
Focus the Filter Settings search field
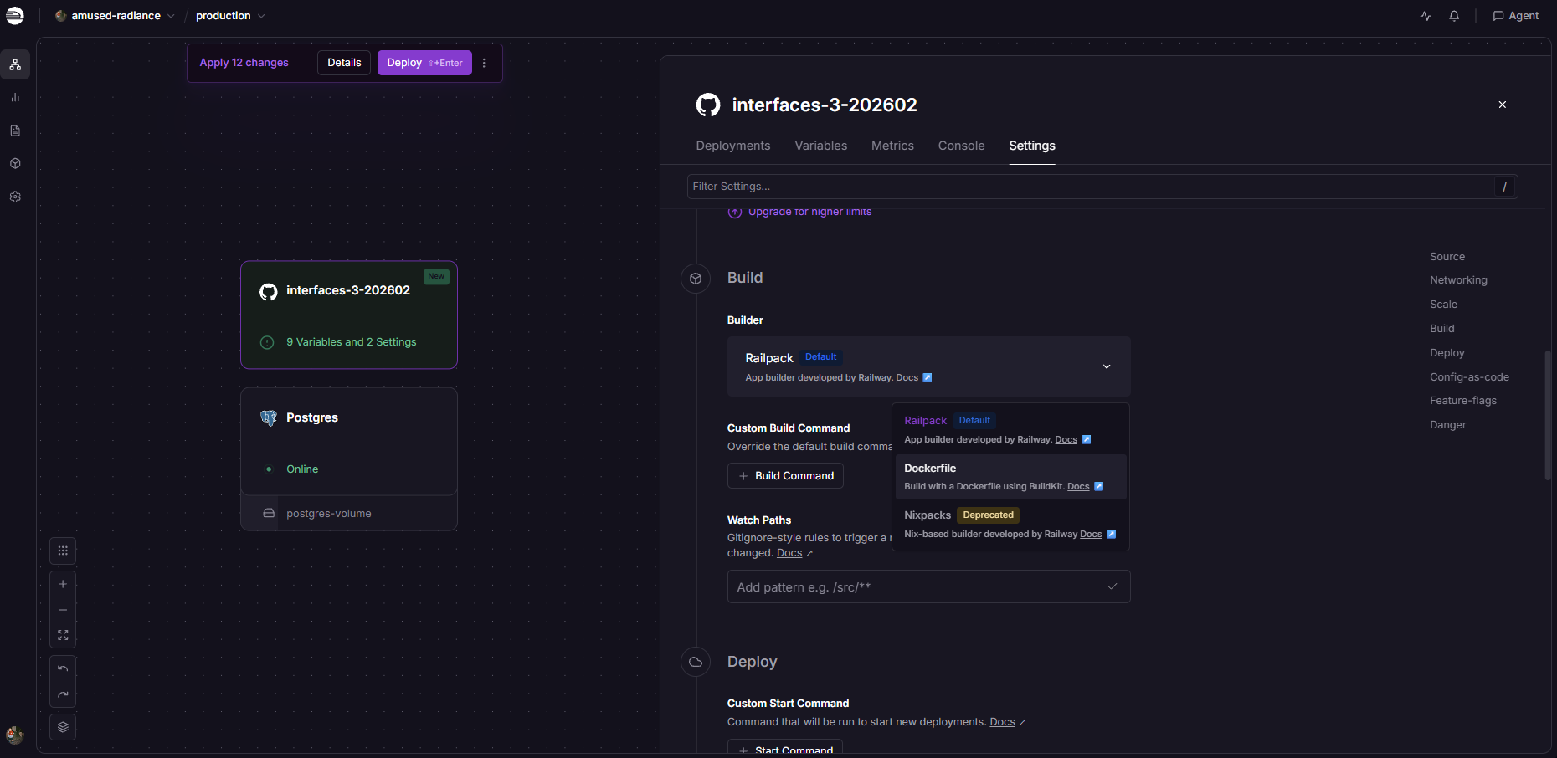tap(1102, 187)
